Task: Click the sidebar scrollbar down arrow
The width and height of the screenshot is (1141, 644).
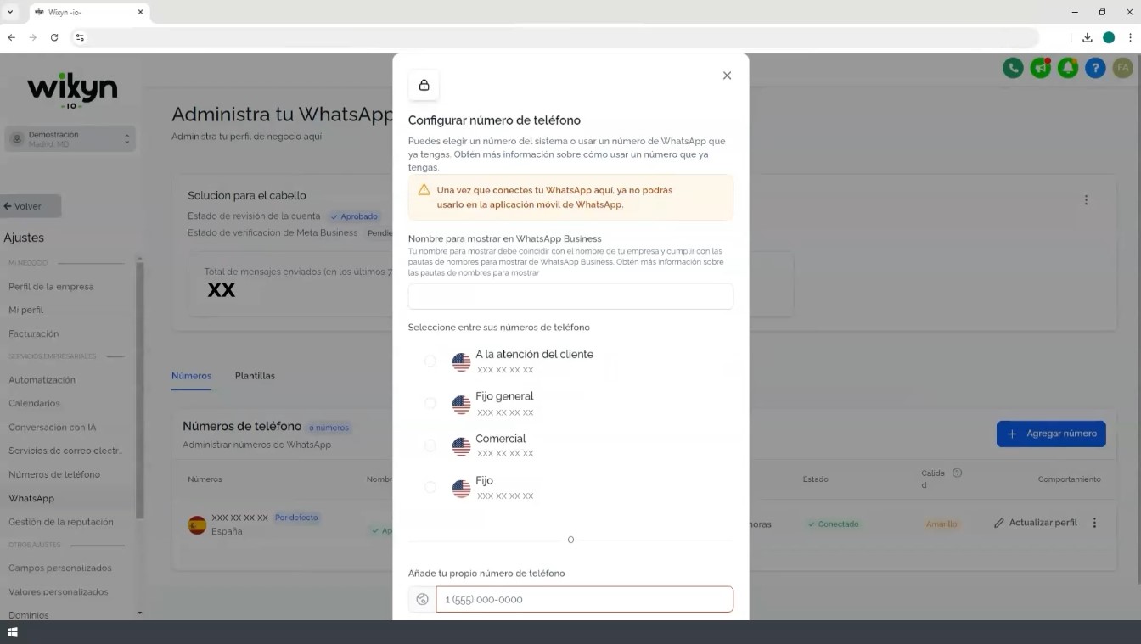Action: [140, 613]
